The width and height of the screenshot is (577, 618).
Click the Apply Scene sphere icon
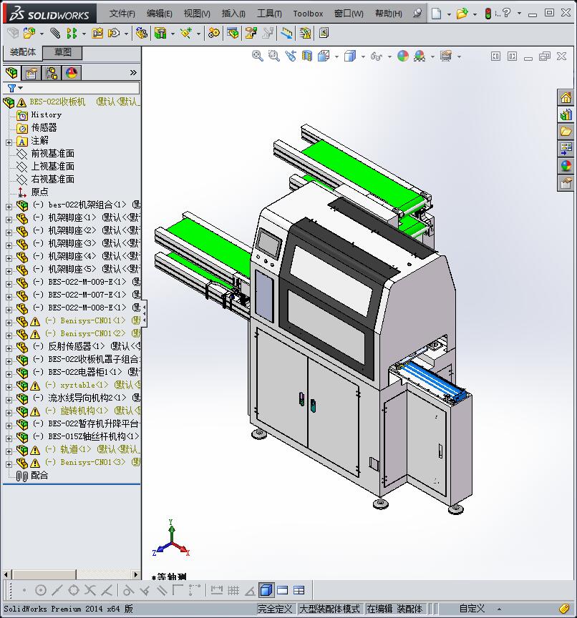pos(420,56)
